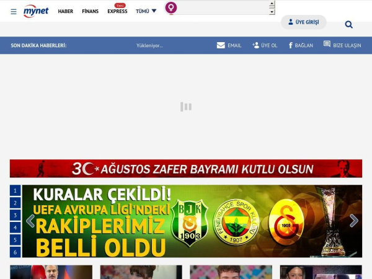The width and height of the screenshot is (372, 279).
Task: Open news thumbnail with red-haired woman
Action: (x=141, y=272)
